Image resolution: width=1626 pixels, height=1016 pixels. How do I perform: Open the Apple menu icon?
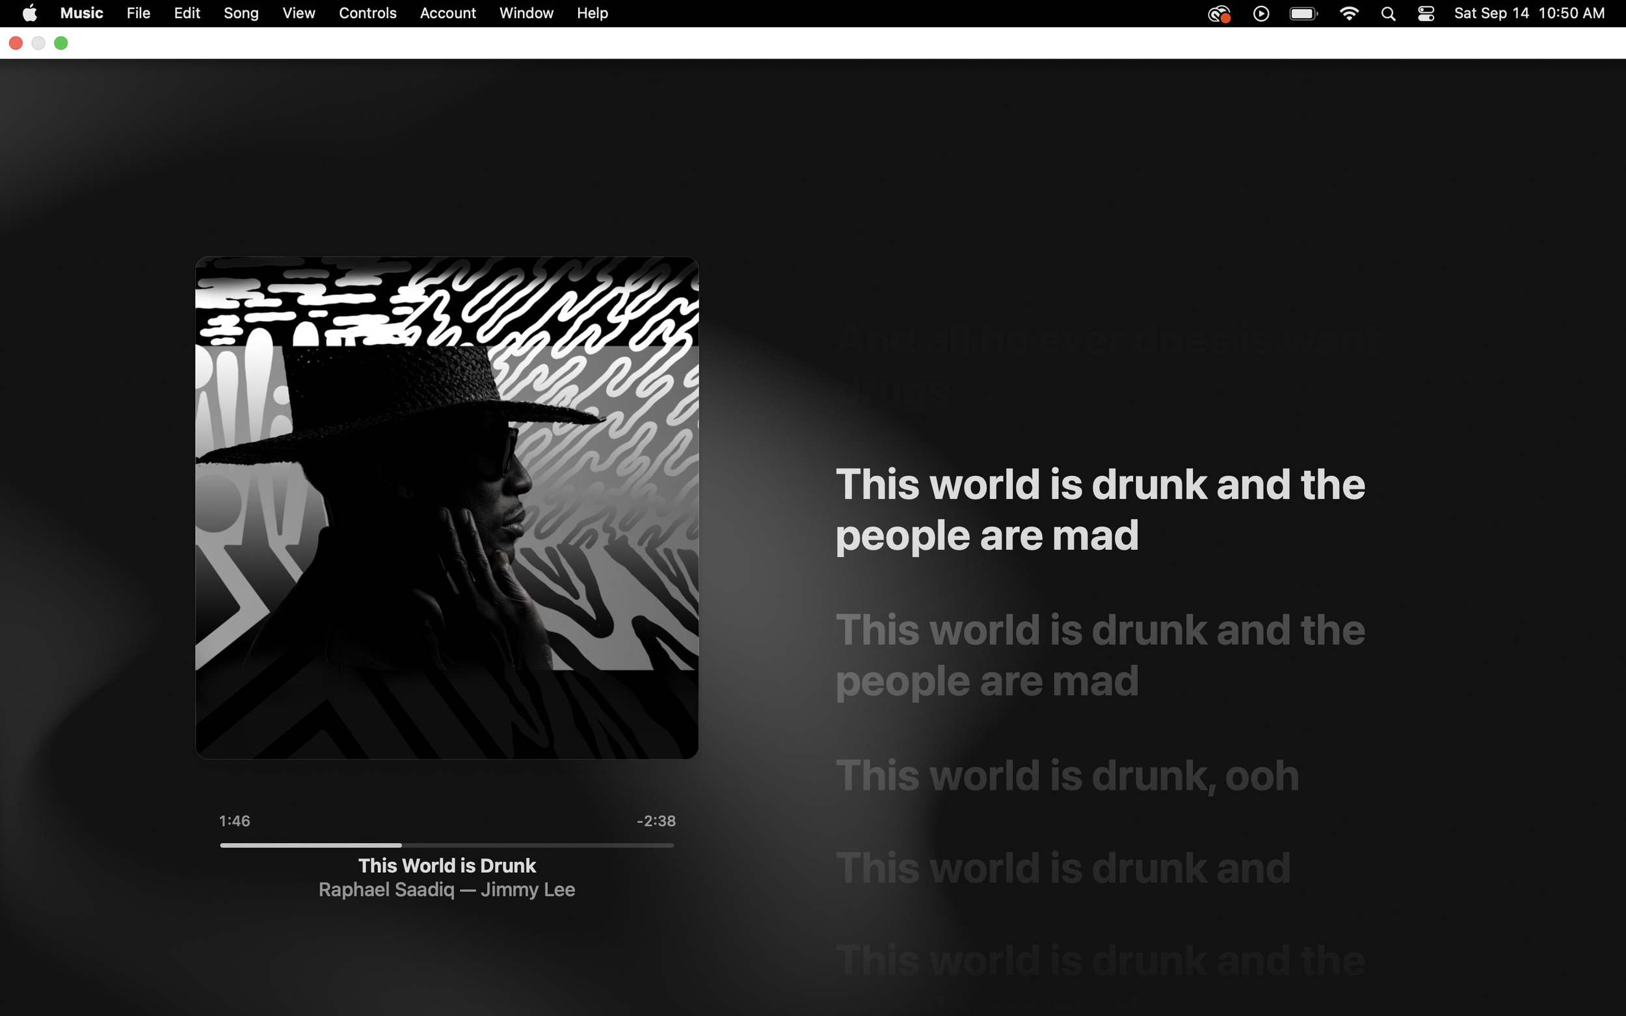(x=29, y=14)
